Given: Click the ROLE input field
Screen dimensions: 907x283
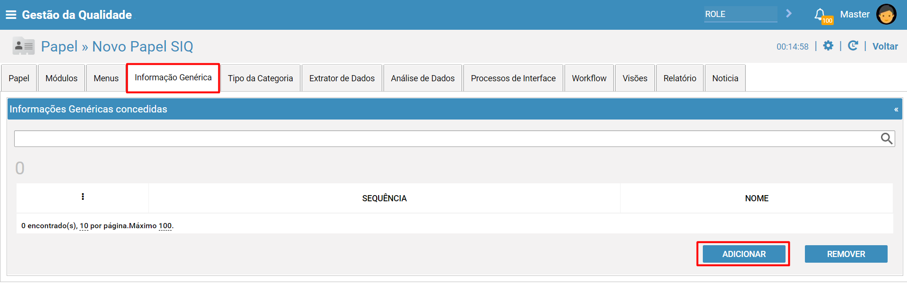Looking at the screenshot, I should [741, 14].
